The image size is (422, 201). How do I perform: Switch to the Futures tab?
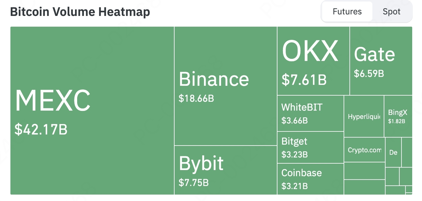point(347,12)
